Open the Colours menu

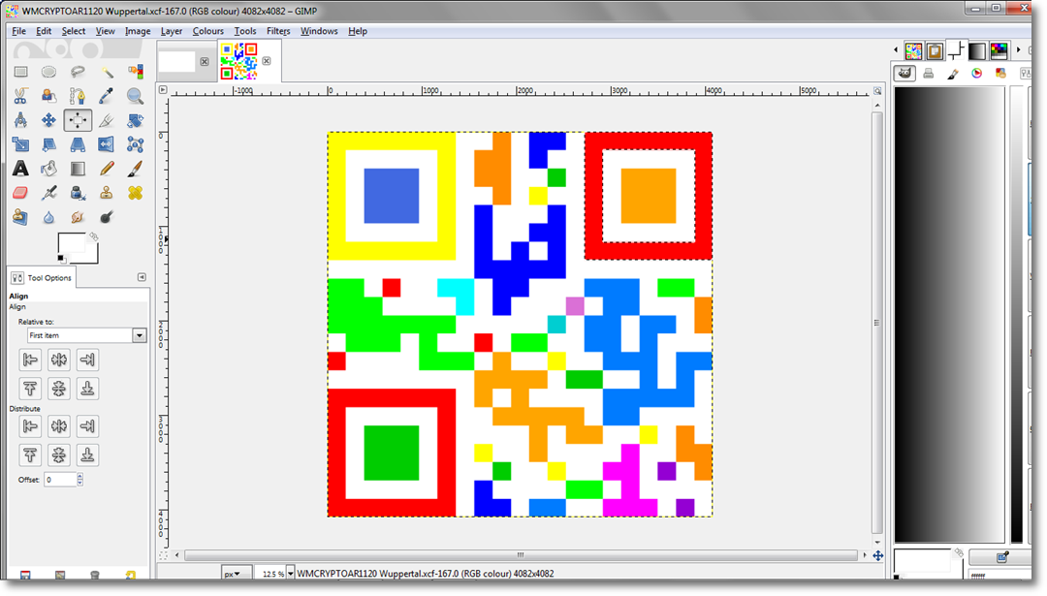208,31
